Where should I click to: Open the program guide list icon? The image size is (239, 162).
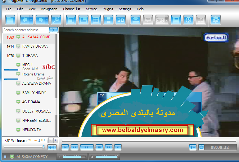(176, 20)
